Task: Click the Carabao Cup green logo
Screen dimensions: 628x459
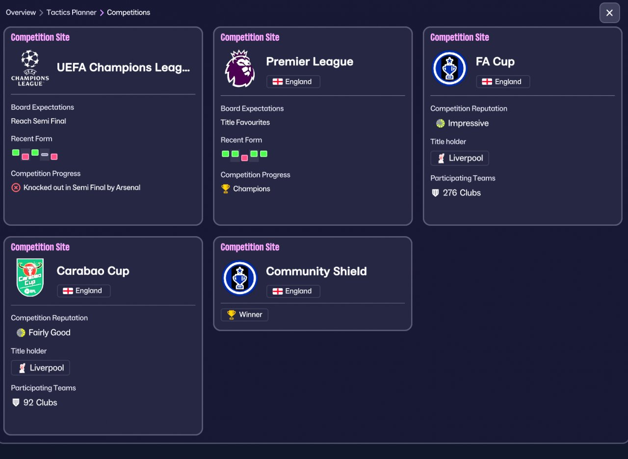Action: pos(30,277)
